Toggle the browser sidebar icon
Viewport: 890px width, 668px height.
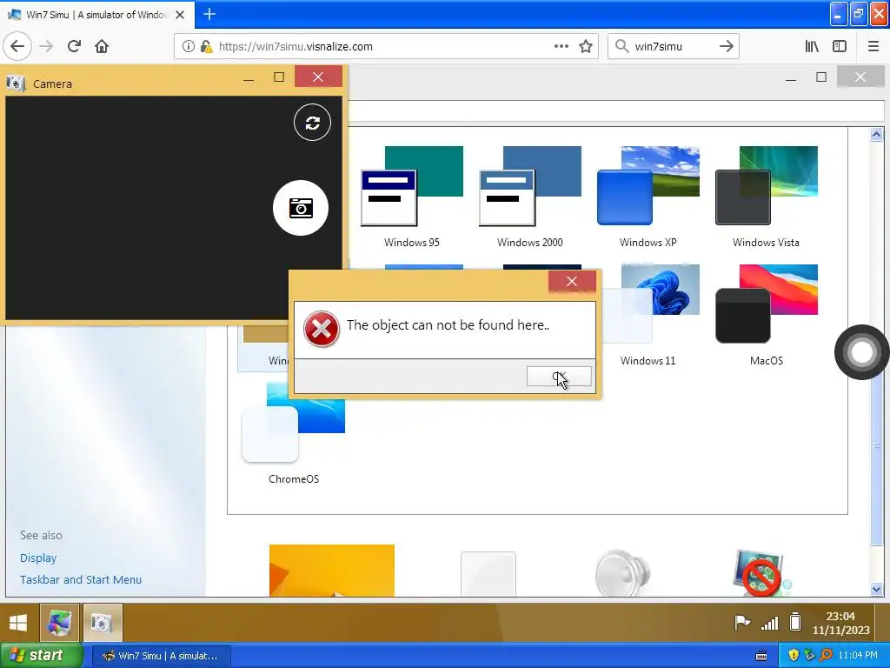(840, 46)
